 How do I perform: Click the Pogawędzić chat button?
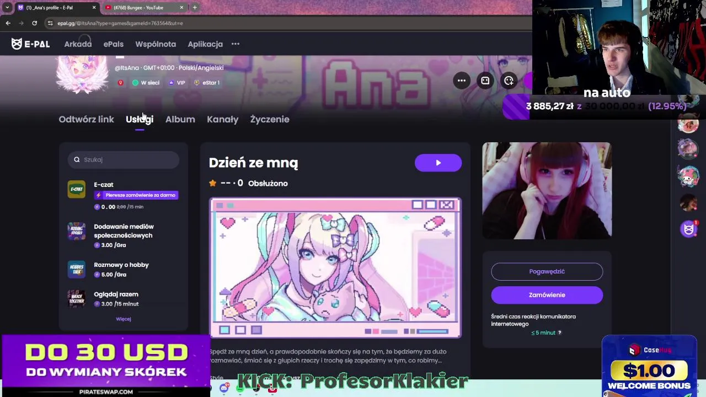(547, 271)
